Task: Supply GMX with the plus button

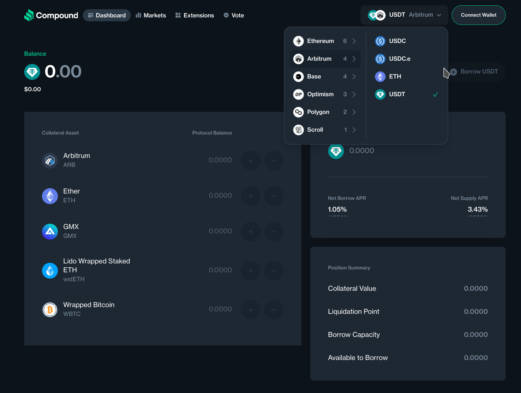Action: [x=251, y=231]
